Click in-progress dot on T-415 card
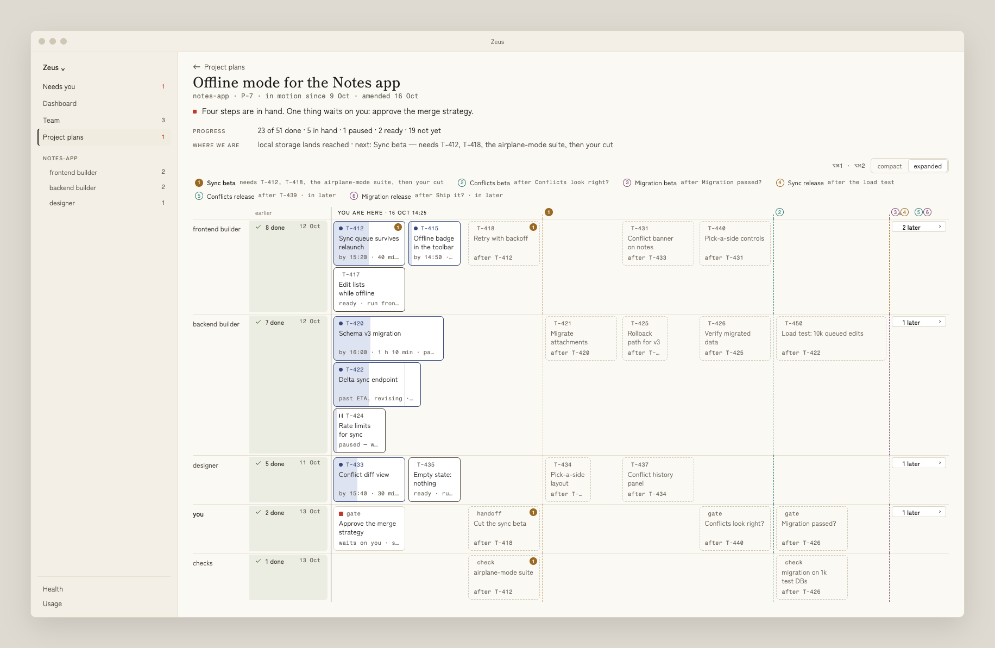Screen dimensions: 995x648 coord(415,228)
